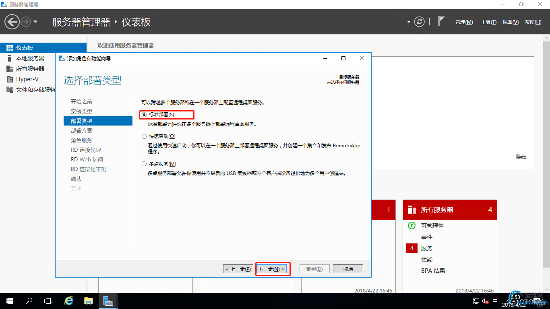Click the 所有服务器 tile icon
Image resolution: width=550 pixels, height=309 pixels.
coord(412,210)
